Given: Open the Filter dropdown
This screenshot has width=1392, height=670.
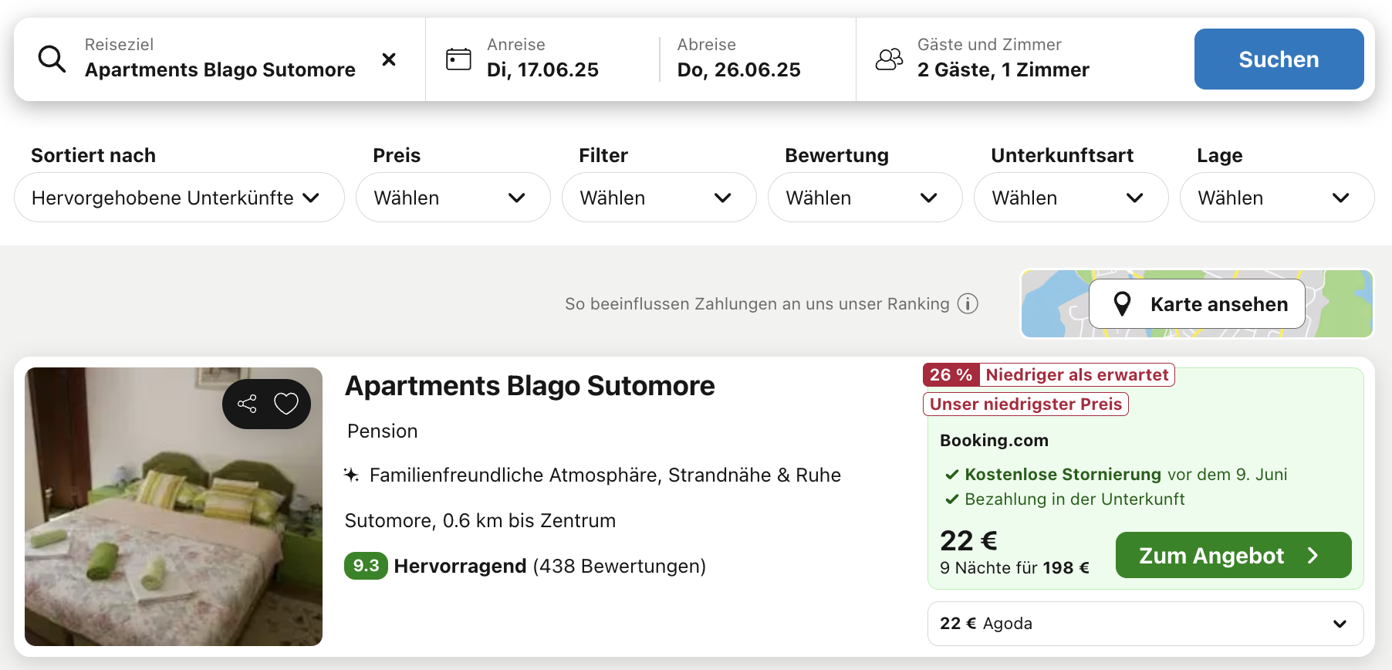Looking at the screenshot, I should 659,198.
